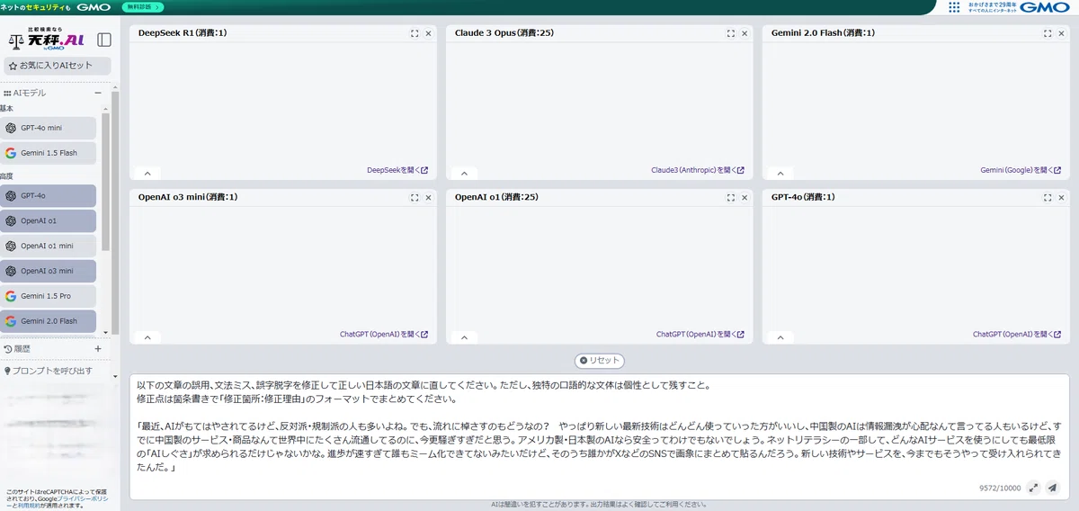This screenshot has width=1079, height=511.
Task: Select the OpenAI o1 mini model
Action: pyautogui.click(x=49, y=246)
